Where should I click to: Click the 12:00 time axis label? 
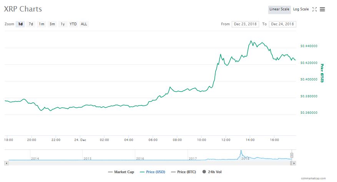point(226,140)
